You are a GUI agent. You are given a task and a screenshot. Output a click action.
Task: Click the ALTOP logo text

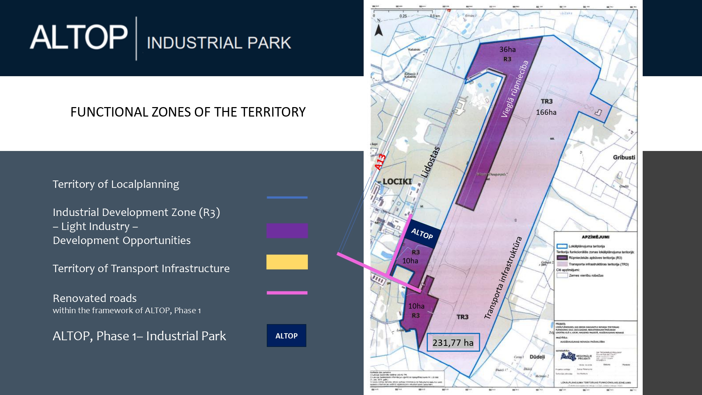pyautogui.click(x=79, y=37)
